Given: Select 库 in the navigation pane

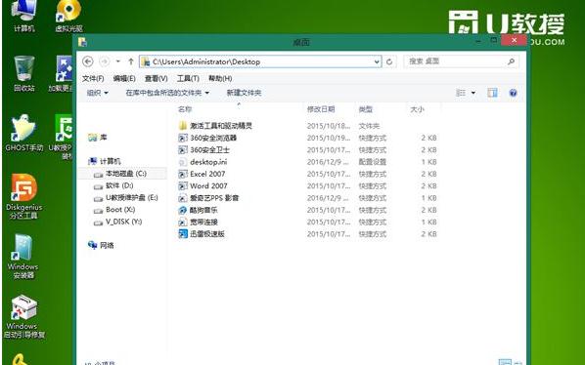Looking at the screenshot, I should (x=98, y=138).
